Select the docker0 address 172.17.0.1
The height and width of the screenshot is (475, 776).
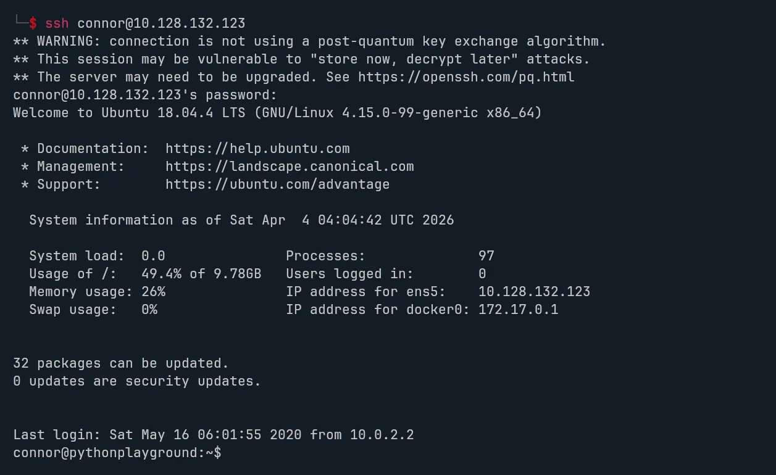518,310
